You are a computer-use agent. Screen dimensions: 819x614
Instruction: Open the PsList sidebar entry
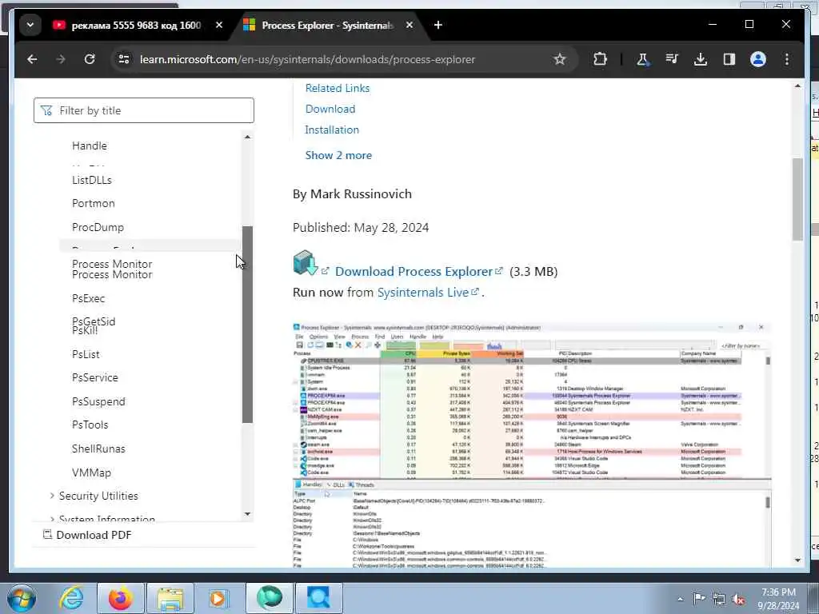(86, 354)
